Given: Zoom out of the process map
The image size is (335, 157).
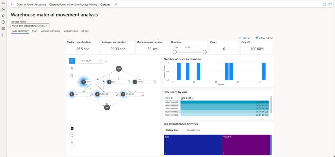Looking at the screenshot, I should (72, 150).
